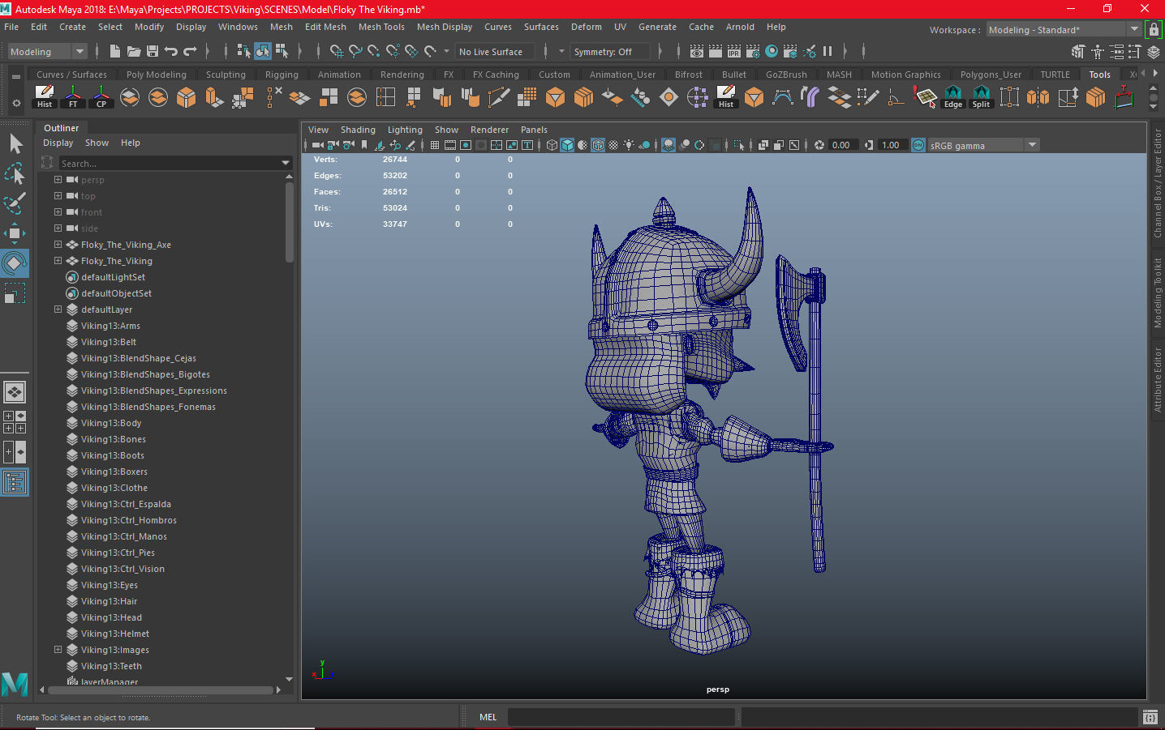This screenshot has height=730, width=1165.
Task: Open the Outliner Display menu
Action: 58,143
